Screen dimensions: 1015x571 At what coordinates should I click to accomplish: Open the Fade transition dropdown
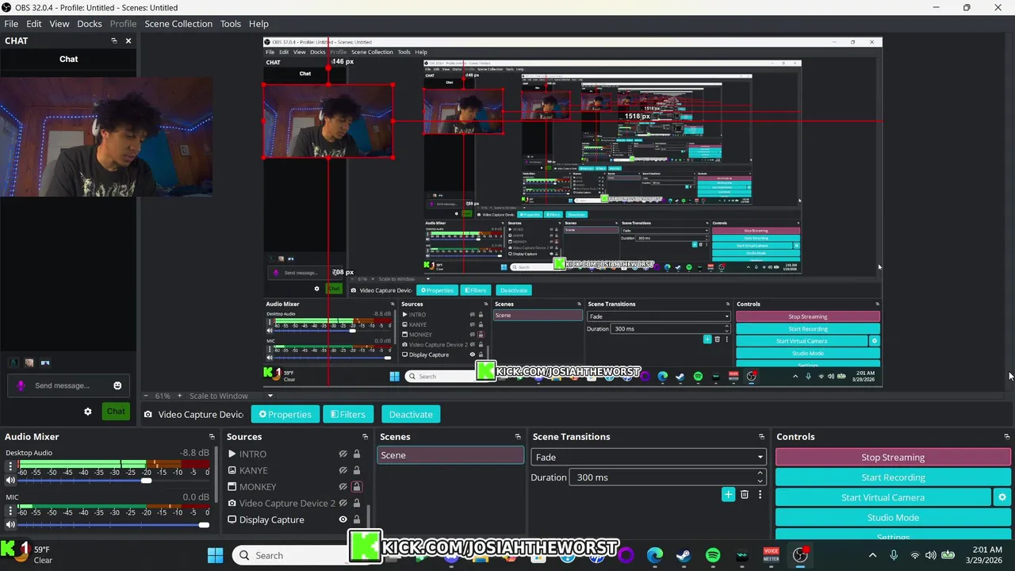click(x=649, y=457)
